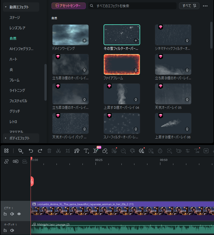This screenshot has width=214, height=235.
Task: Open the AI color palette icon
Action: coord(132,151)
